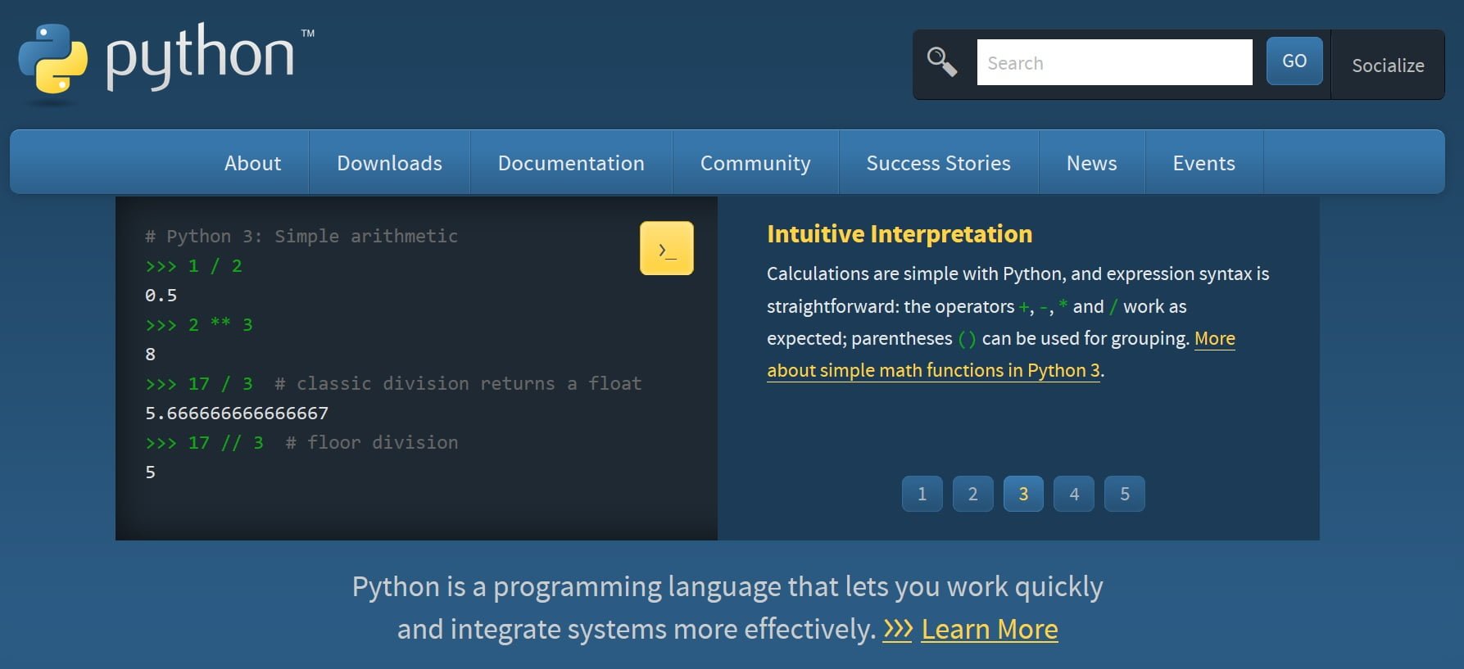The image size is (1464, 669).
Task: Open the News menu
Action: tap(1091, 163)
